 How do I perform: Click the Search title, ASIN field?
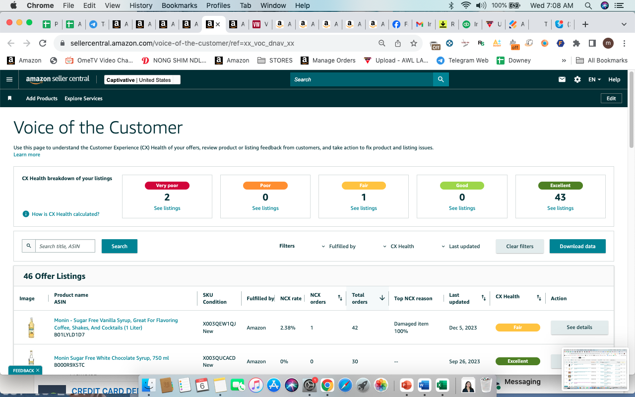(65, 246)
